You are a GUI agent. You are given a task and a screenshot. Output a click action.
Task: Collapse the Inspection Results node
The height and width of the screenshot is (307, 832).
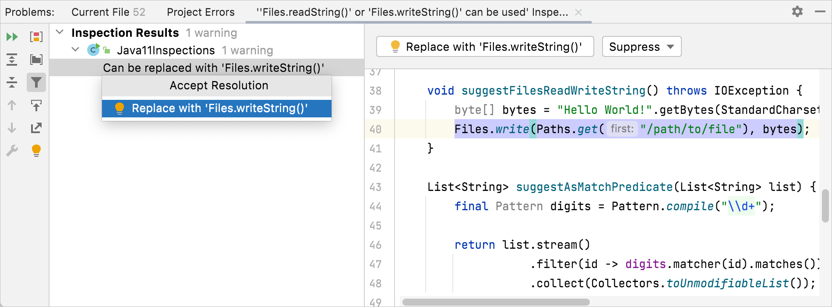point(60,32)
